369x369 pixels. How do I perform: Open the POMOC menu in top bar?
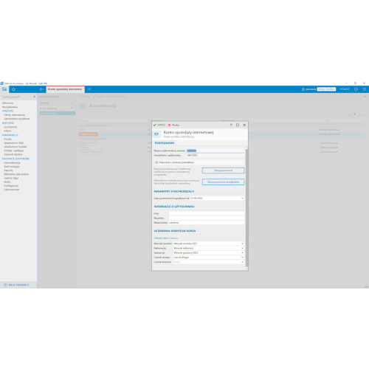[345, 89]
